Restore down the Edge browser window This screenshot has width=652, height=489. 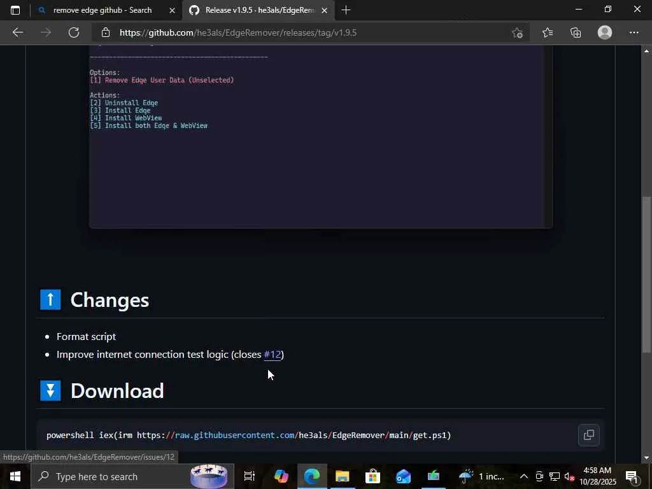point(608,9)
